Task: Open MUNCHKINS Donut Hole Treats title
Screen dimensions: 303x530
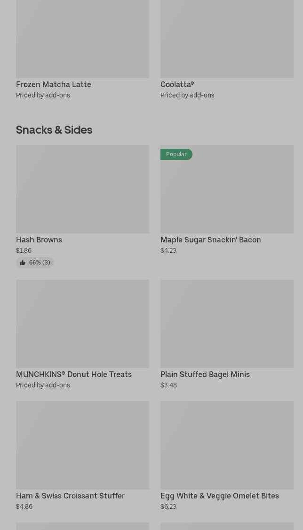Action: [74, 375]
